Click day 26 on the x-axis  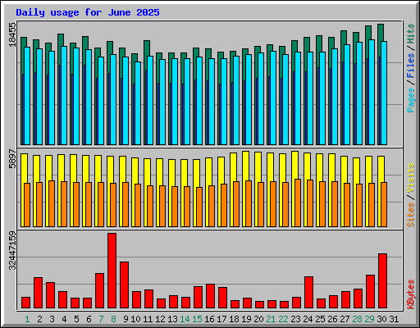click(x=332, y=319)
